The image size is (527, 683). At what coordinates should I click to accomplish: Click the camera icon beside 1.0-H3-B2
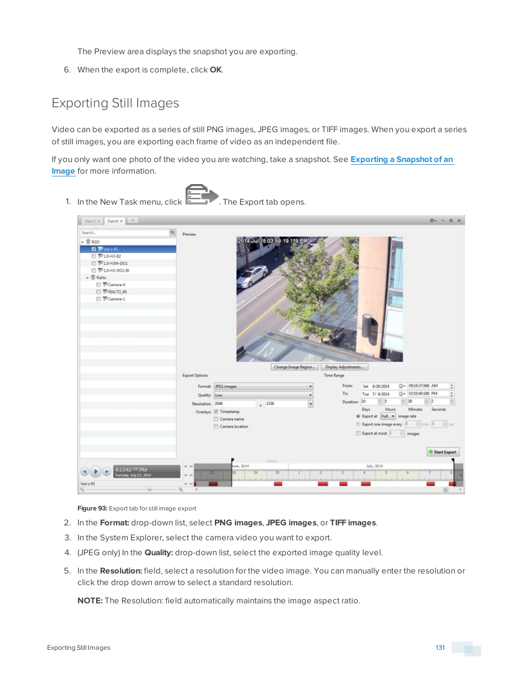(x=100, y=256)
